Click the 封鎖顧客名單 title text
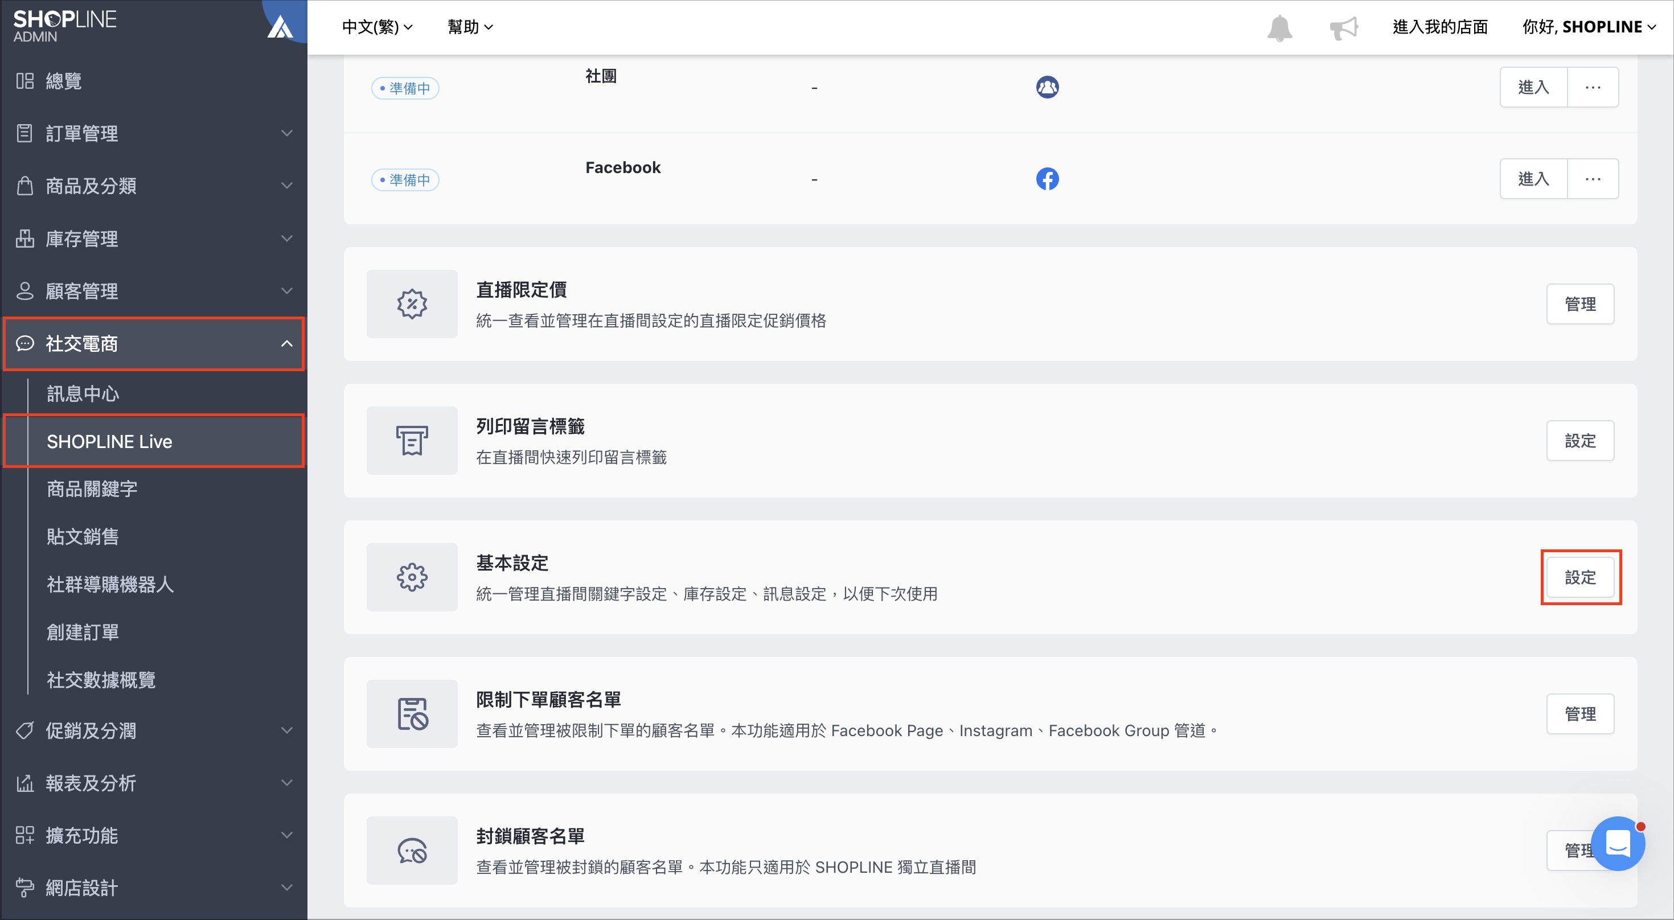Image resolution: width=1674 pixels, height=920 pixels. point(530,836)
